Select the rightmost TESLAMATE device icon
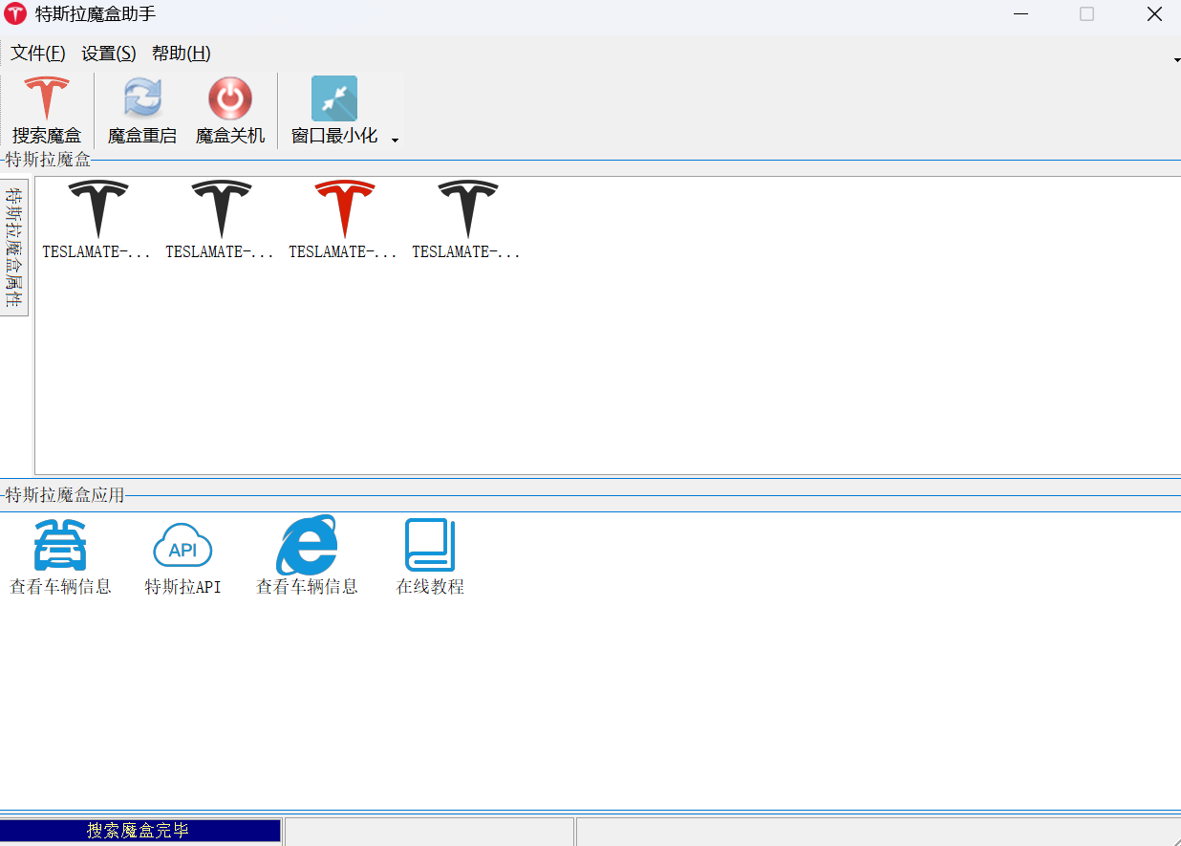The image size is (1181, 846). pos(467,210)
